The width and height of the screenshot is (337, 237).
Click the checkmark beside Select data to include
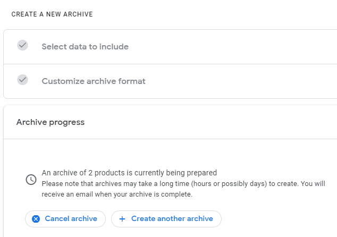click(x=22, y=45)
